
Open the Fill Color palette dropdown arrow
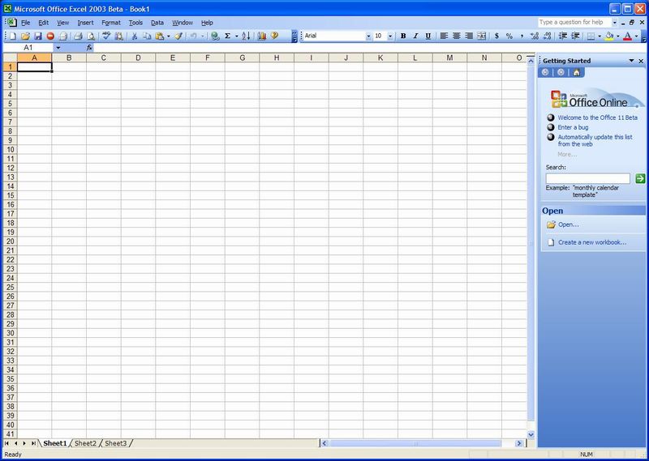618,36
